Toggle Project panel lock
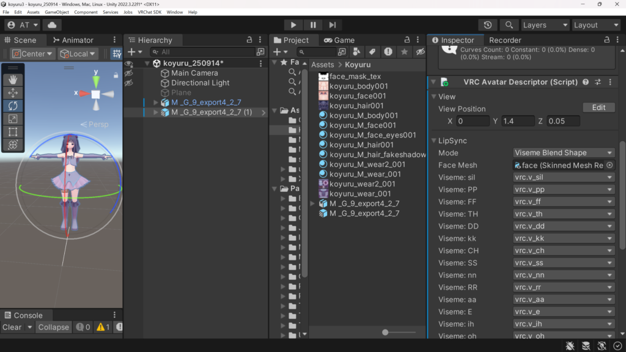 pos(407,40)
